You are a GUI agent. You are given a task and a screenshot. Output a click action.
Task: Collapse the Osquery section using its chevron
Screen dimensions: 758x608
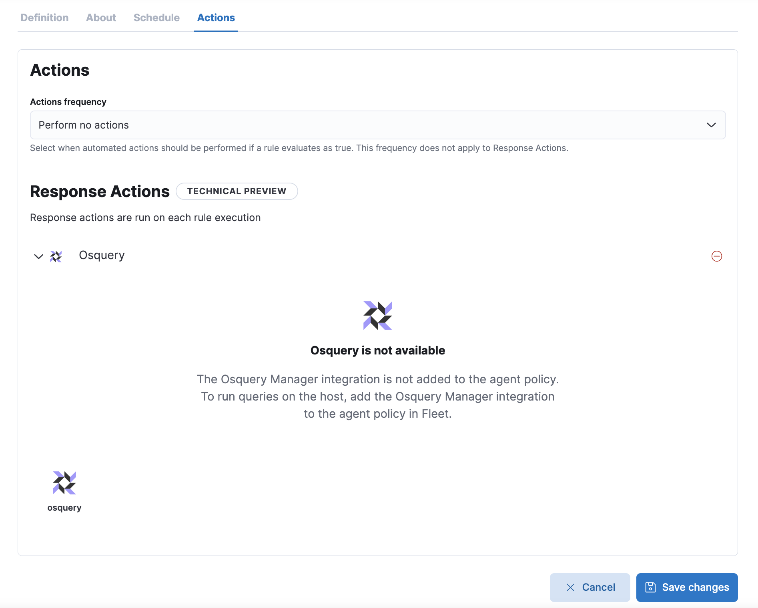click(x=38, y=256)
